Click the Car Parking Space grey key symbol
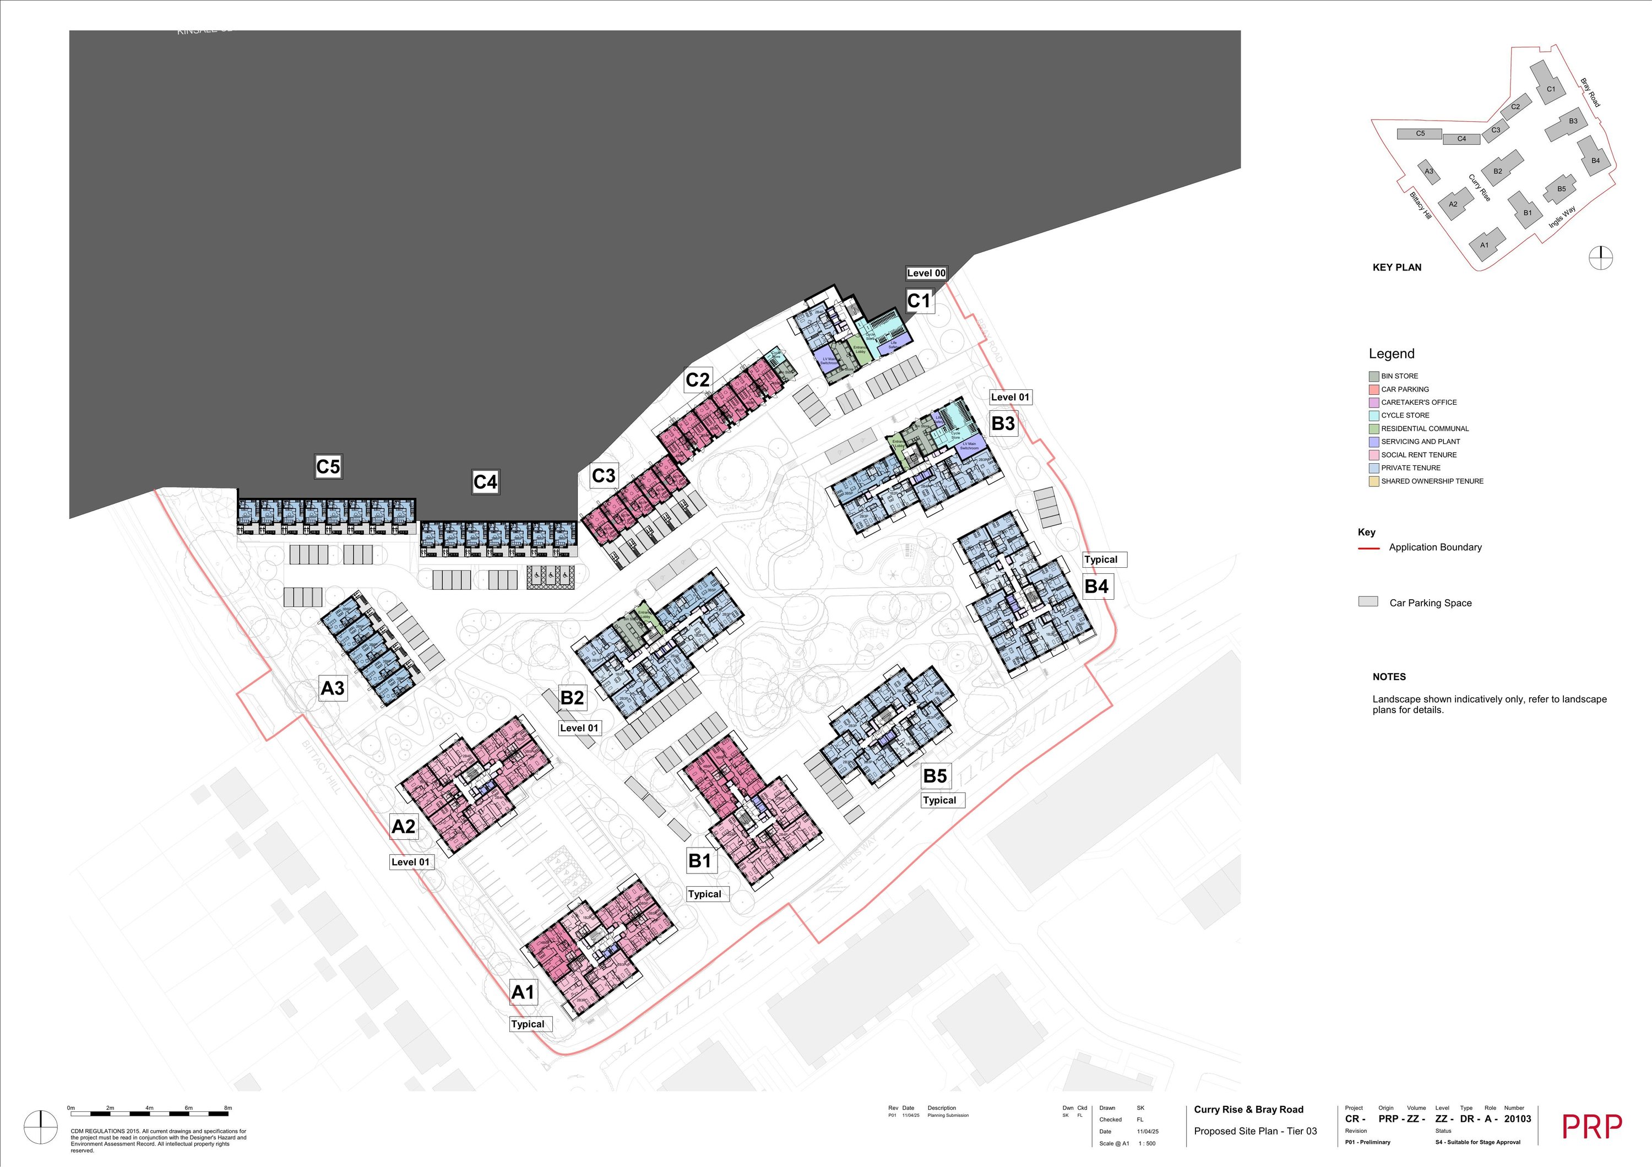The width and height of the screenshot is (1652, 1167). [x=1368, y=601]
